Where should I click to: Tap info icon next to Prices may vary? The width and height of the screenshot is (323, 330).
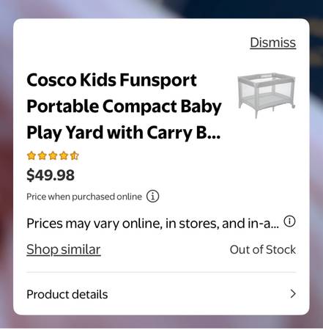pos(289,221)
